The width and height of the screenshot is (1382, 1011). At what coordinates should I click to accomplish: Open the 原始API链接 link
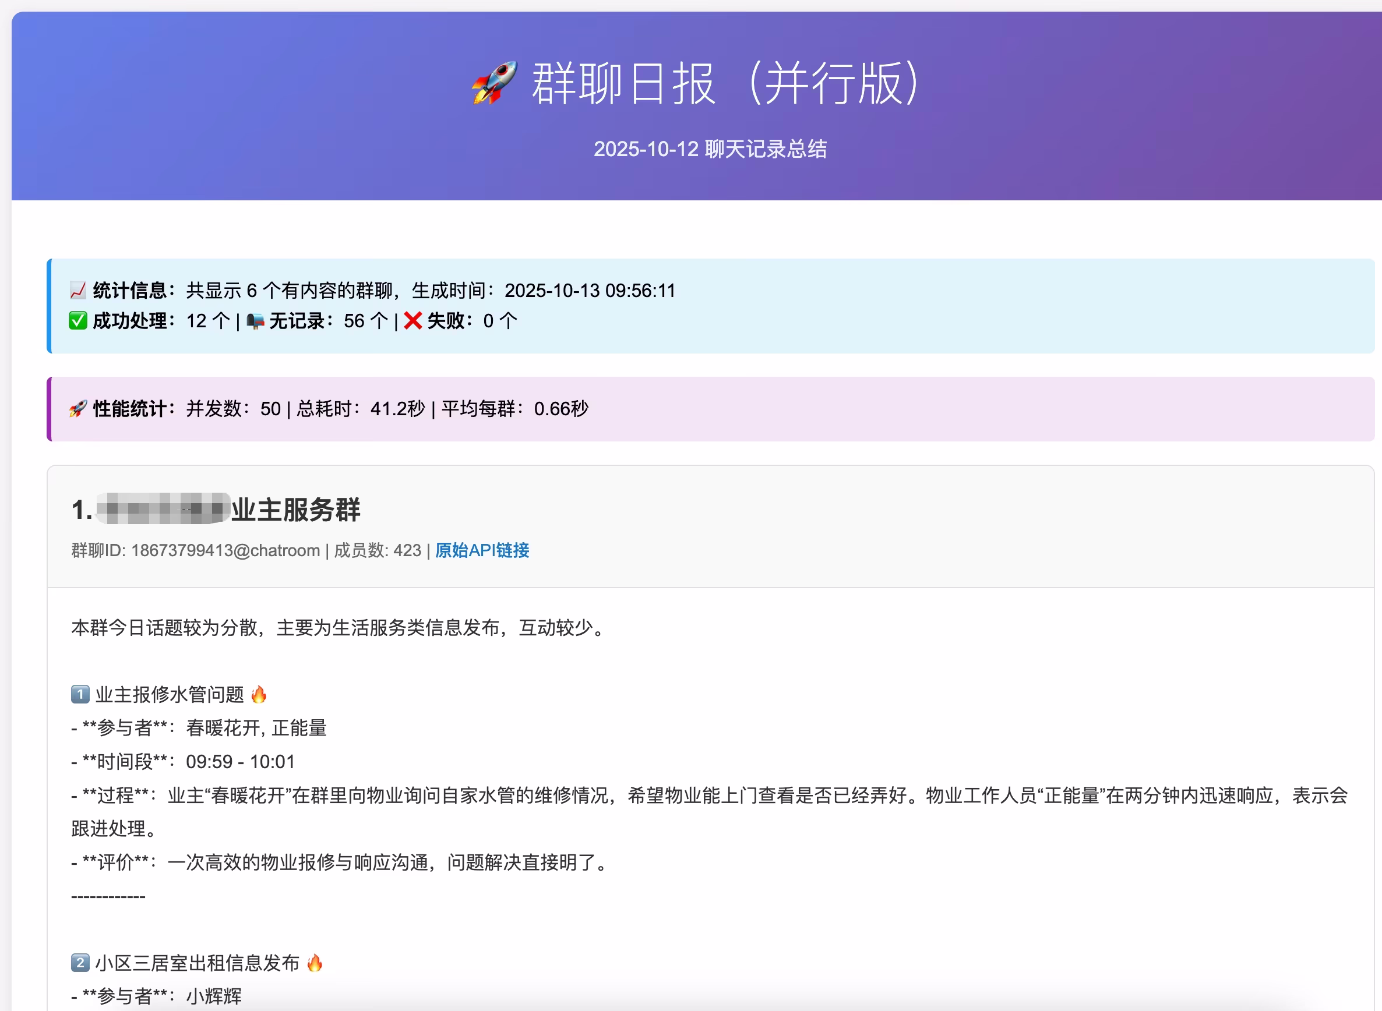tap(482, 550)
